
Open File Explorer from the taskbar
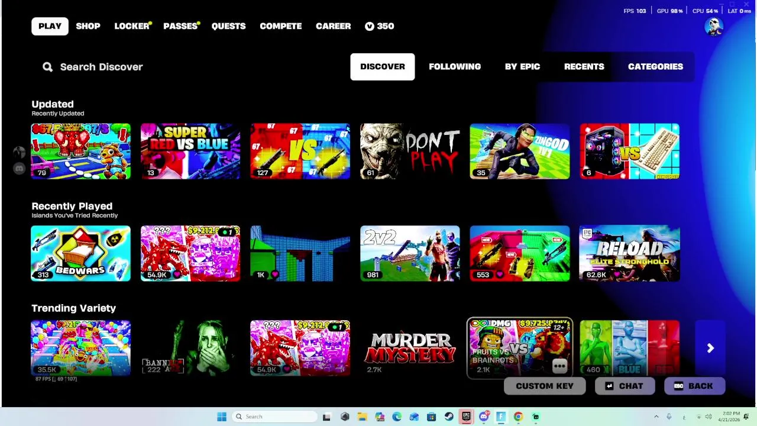(362, 417)
